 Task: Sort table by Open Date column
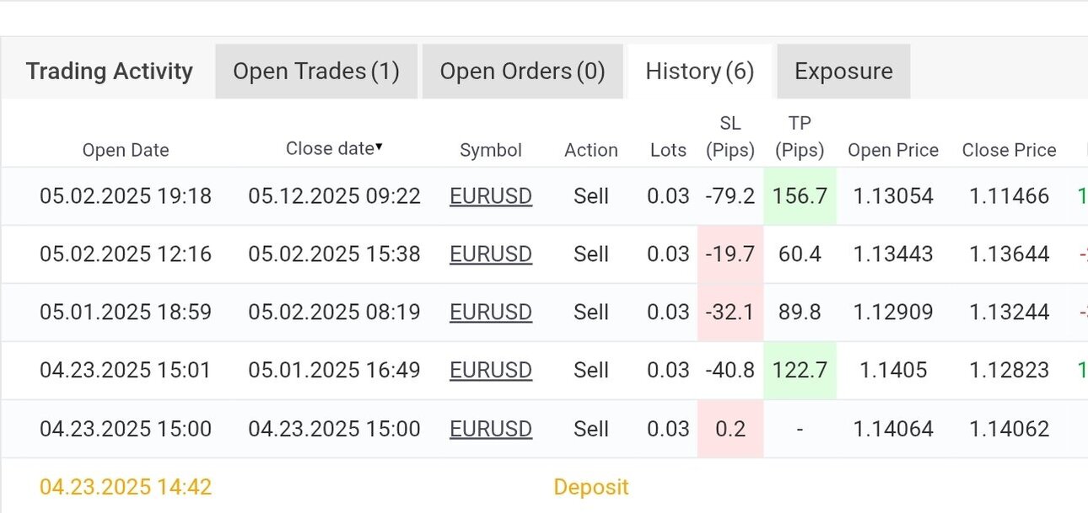[x=126, y=151]
